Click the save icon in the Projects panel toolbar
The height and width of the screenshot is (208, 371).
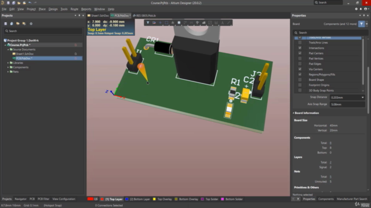tap(5, 24)
